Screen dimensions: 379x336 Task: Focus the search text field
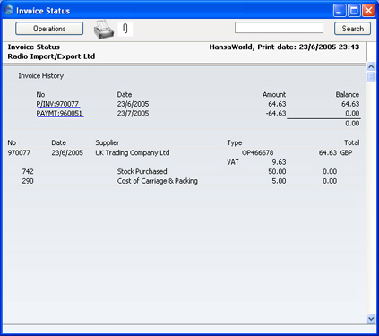point(279,28)
